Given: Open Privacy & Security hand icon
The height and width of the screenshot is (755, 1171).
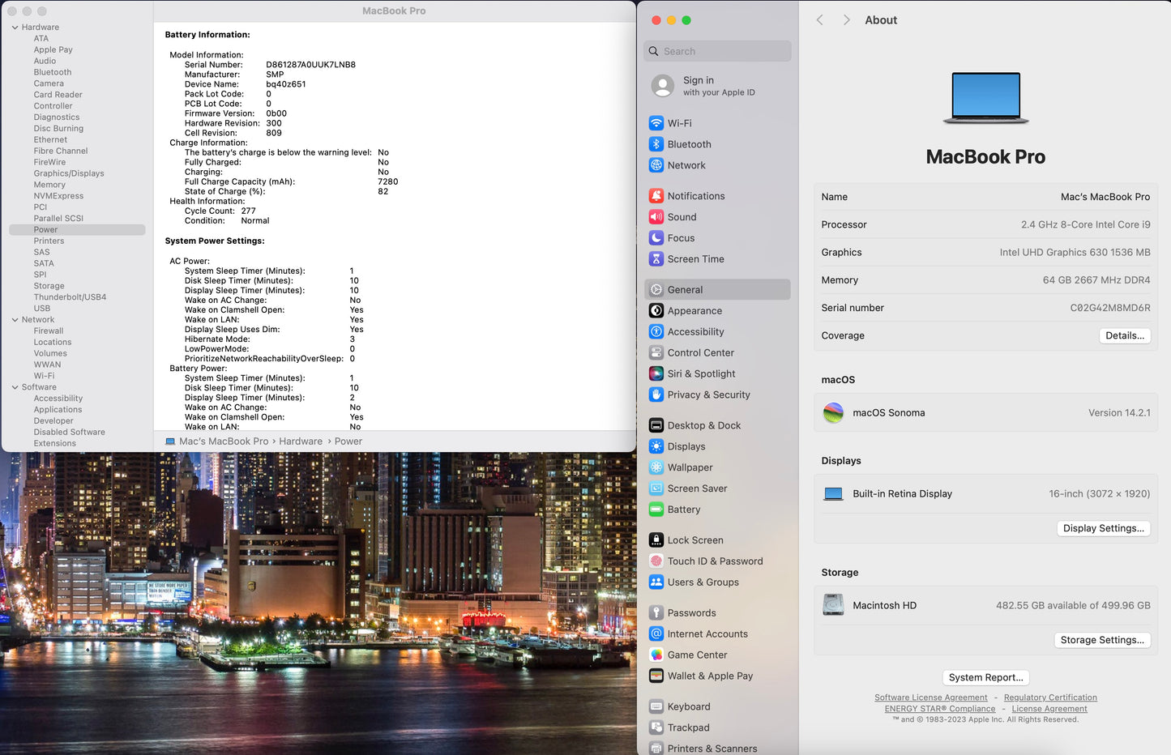Looking at the screenshot, I should coord(656,395).
